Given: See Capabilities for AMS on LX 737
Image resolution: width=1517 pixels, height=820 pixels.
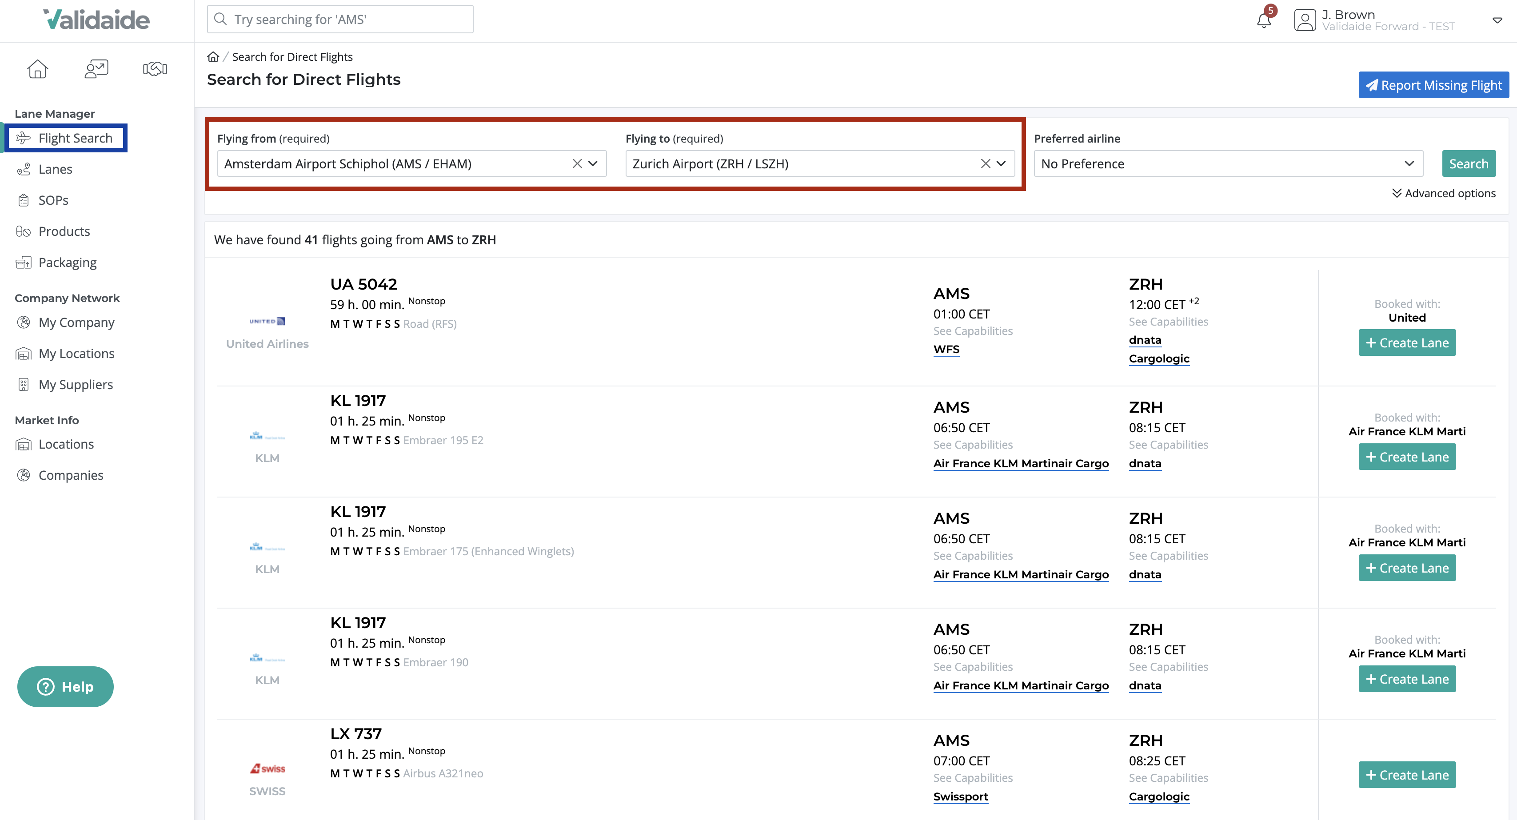Looking at the screenshot, I should point(973,778).
